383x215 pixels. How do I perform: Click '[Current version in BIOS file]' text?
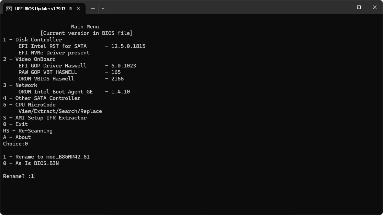[x=87, y=33]
